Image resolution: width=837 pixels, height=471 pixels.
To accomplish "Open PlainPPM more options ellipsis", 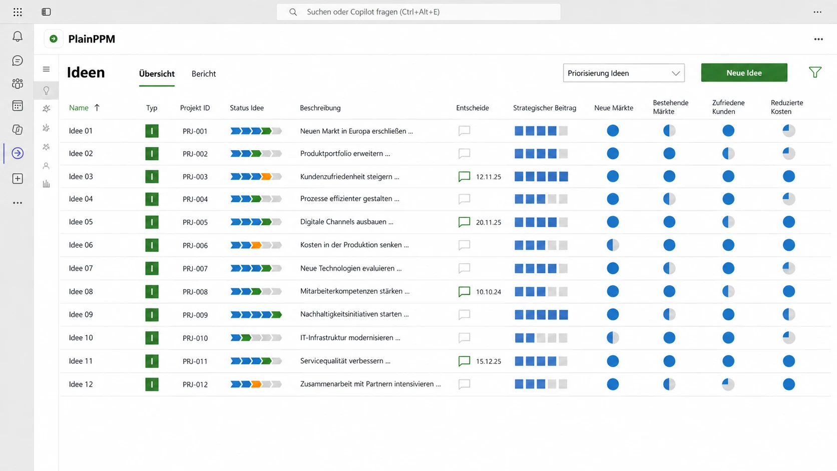I will coord(818,39).
